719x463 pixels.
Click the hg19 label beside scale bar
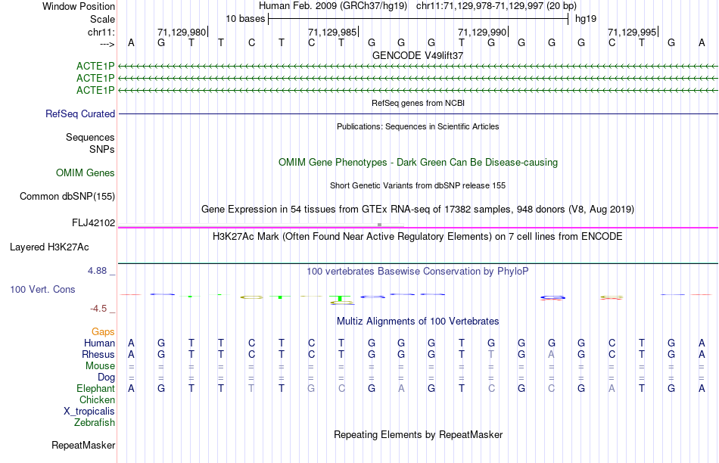point(586,19)
